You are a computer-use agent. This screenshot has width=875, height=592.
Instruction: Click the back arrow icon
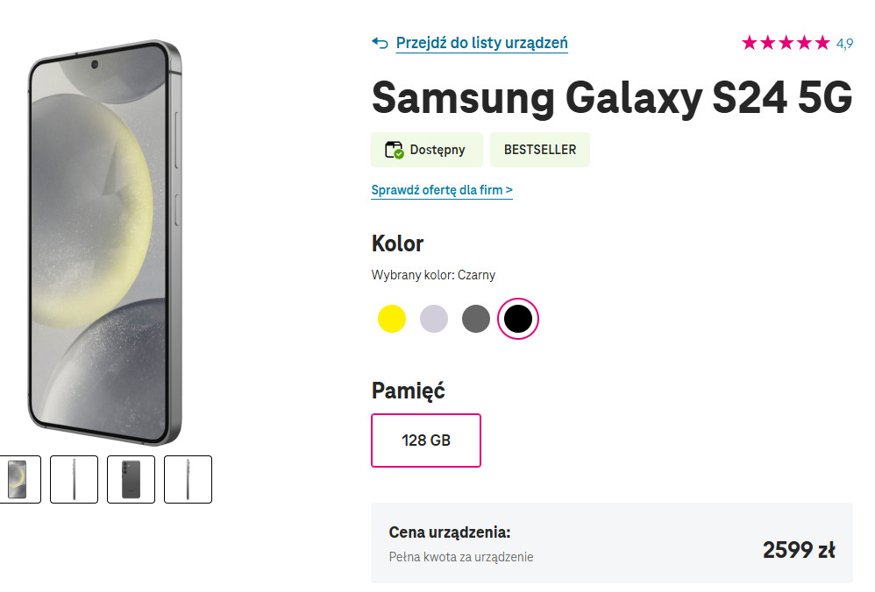[380, 43]
